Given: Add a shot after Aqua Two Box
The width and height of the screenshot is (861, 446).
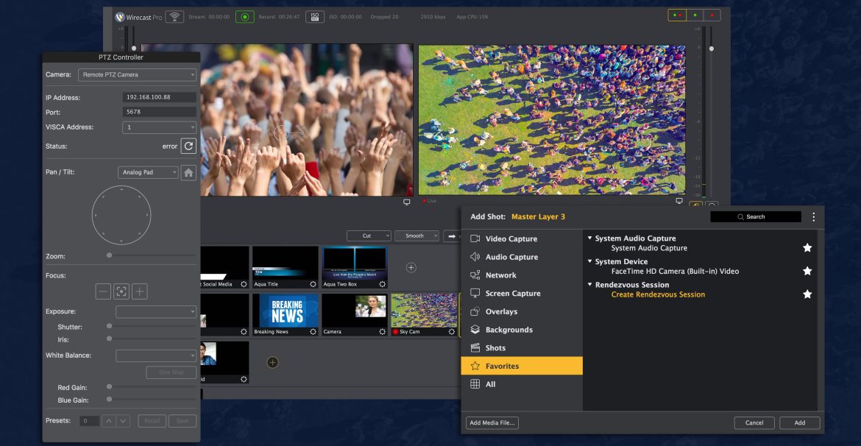Looking at the screenshot, I should pyautogui.click(x=411, y=267).
